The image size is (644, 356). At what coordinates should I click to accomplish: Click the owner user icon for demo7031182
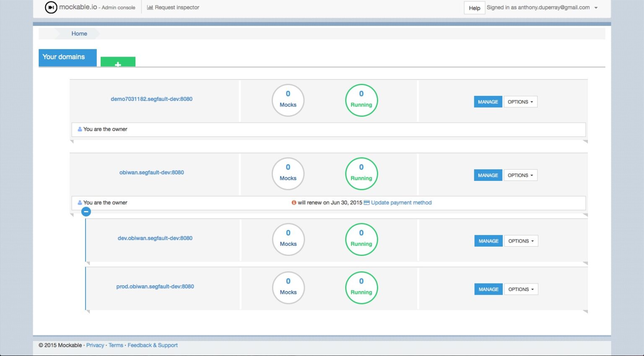(x=80, y=129)
